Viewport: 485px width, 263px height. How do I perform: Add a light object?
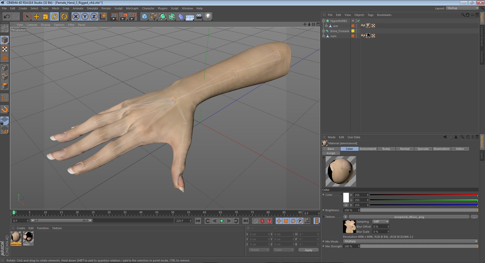click(x=208, y=17)
